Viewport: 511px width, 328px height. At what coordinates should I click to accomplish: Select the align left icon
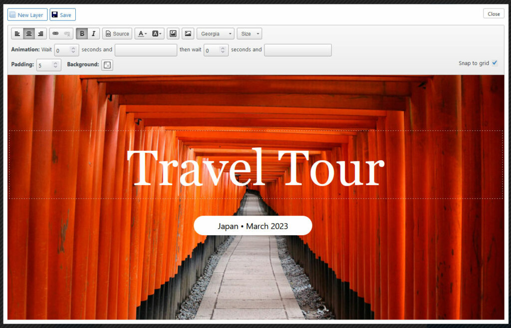(17, 33)
